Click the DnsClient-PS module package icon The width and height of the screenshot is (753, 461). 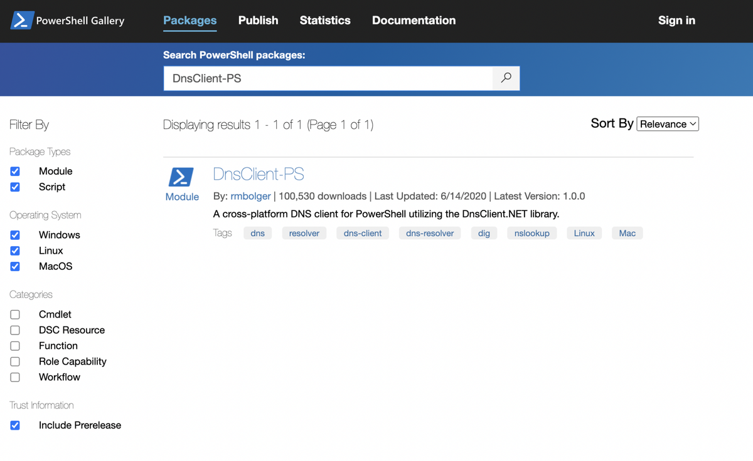[x=181, y=177]
